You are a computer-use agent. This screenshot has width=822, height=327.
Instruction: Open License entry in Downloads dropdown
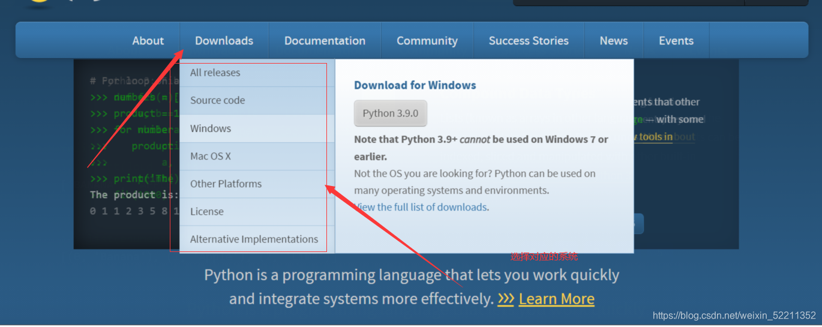coord(257,211)
